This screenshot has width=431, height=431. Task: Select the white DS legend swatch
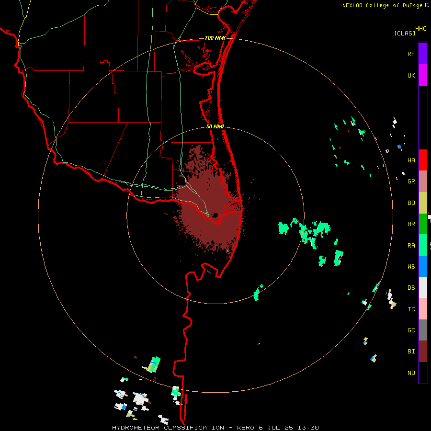tap(423, 287)
